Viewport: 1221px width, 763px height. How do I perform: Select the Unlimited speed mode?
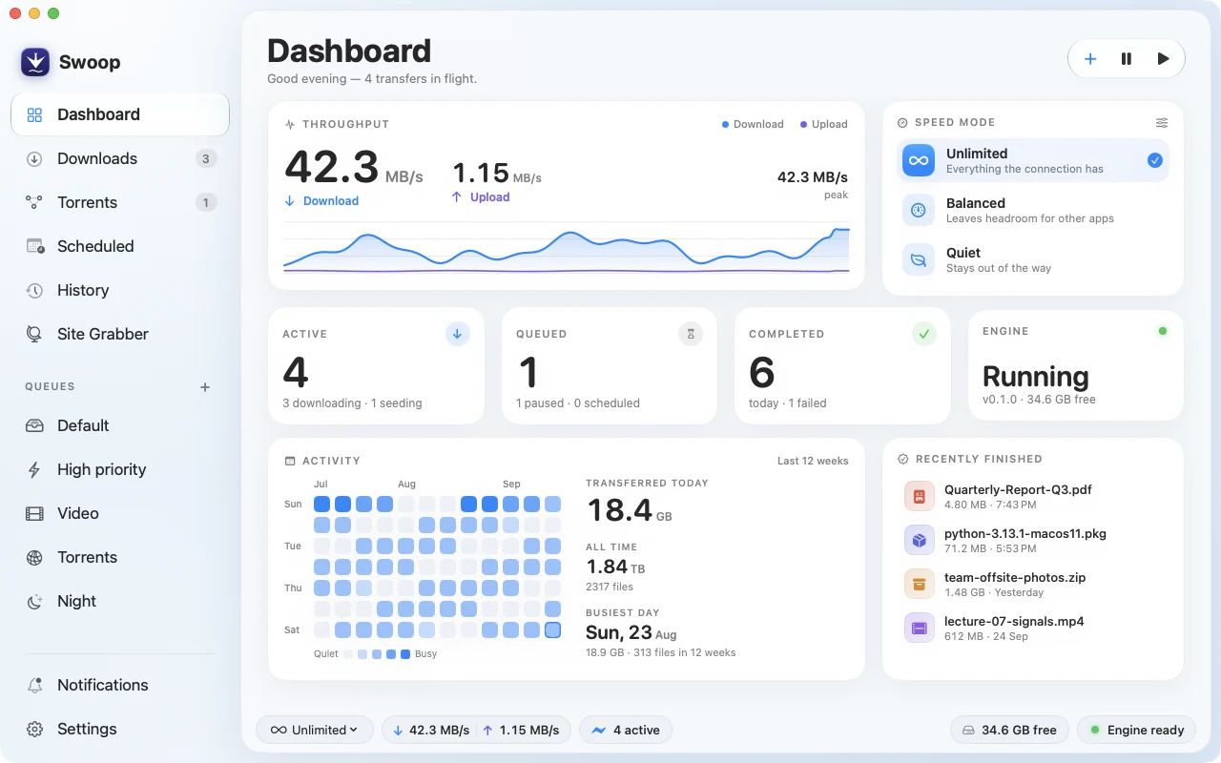point(1033,160)
